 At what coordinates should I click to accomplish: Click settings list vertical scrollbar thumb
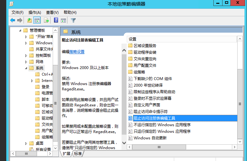(x=240, y=104)
